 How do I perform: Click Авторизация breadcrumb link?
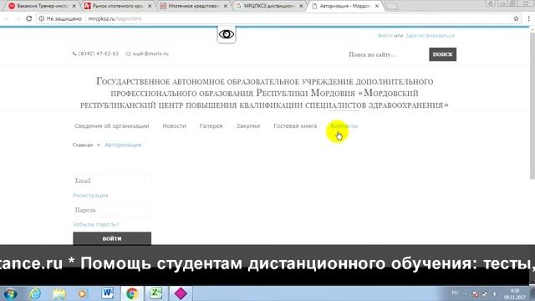tap(123, 145)
